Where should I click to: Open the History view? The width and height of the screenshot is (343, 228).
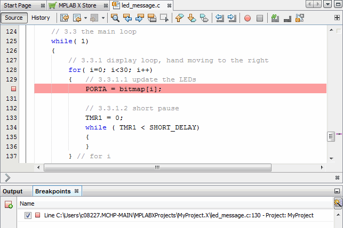tap(41, 18)
